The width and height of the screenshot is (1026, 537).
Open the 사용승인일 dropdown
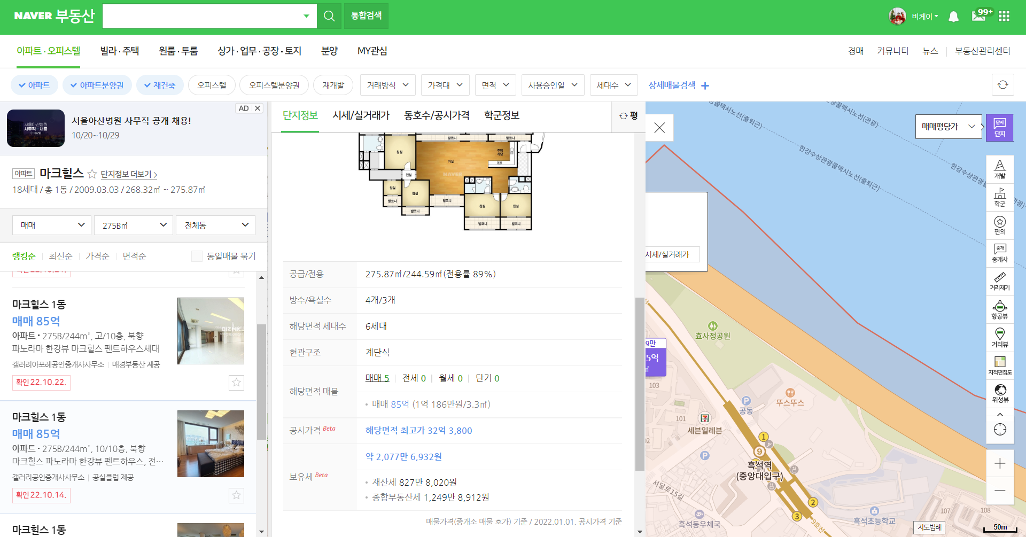pos(553,85)
